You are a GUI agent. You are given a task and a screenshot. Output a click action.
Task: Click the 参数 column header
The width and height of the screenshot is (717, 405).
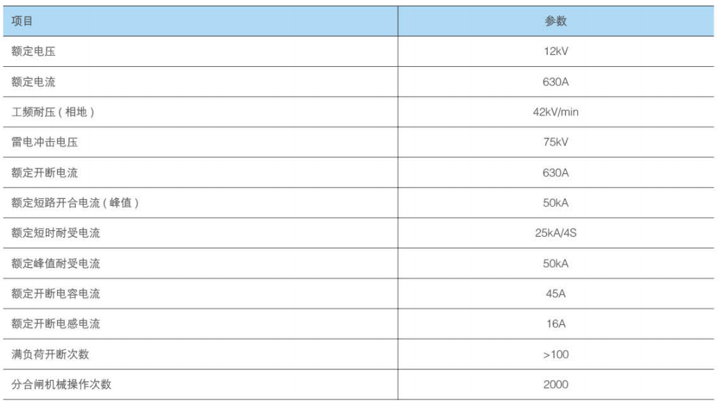[556, 21]
